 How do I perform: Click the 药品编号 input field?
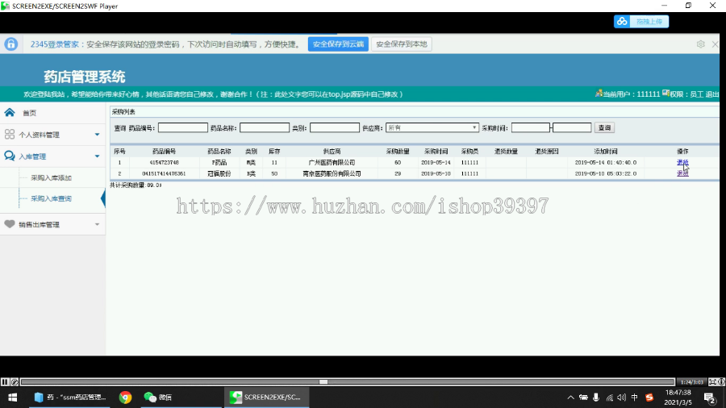point(183,127)
